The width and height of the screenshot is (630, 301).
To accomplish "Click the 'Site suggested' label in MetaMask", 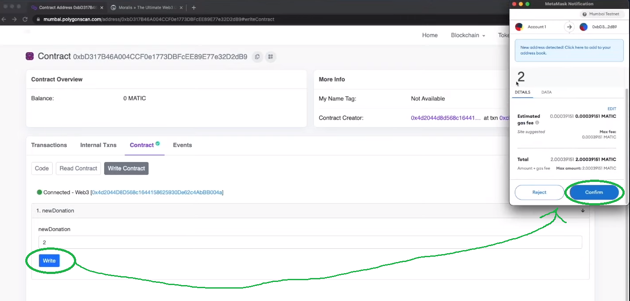I will [531, 132].
